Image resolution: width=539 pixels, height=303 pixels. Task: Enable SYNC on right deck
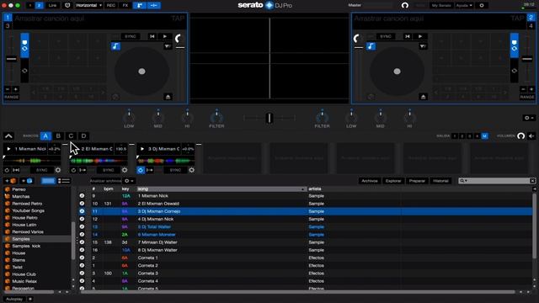pyautogui.click(x=386, y=36)
